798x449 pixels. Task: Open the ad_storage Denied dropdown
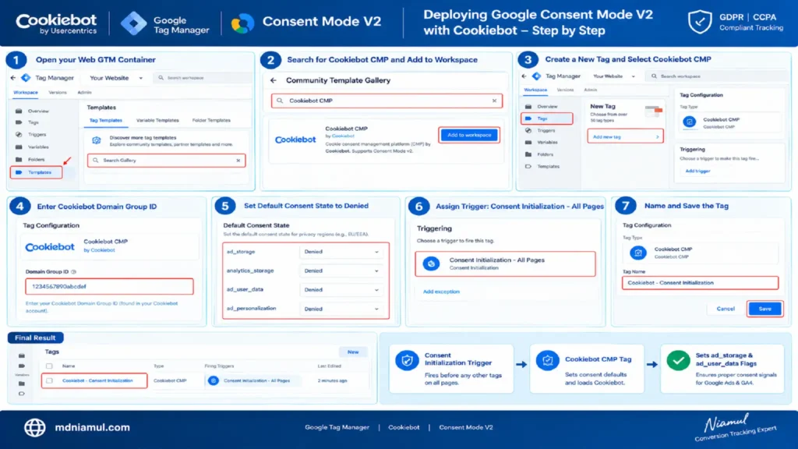341,252
